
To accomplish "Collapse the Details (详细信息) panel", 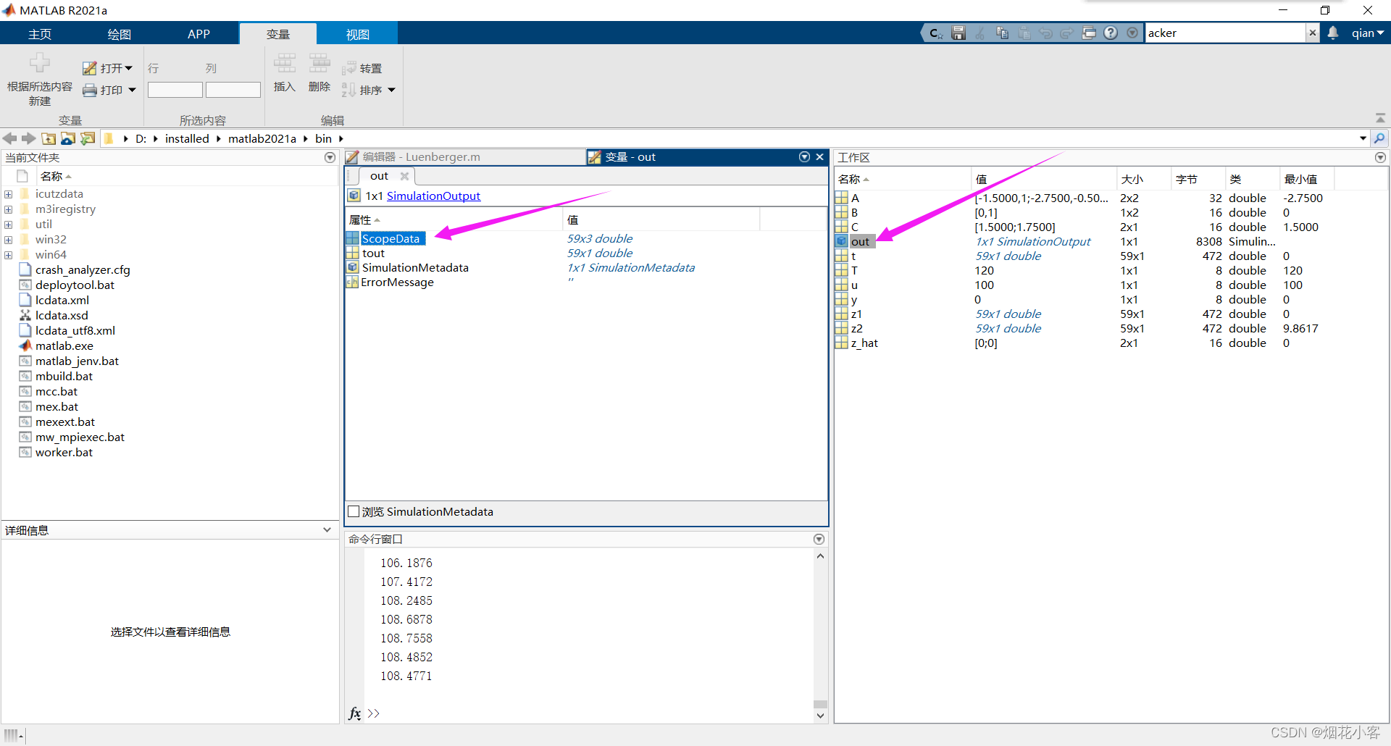I will (327, 530).
